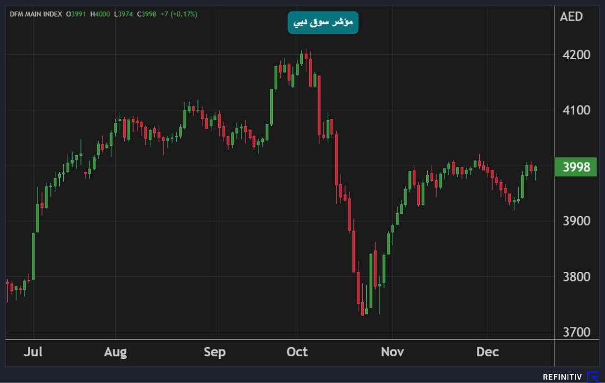Click the Jul label on time axis
The width and height of the screenshot is (605, 383).
point(34,352)
